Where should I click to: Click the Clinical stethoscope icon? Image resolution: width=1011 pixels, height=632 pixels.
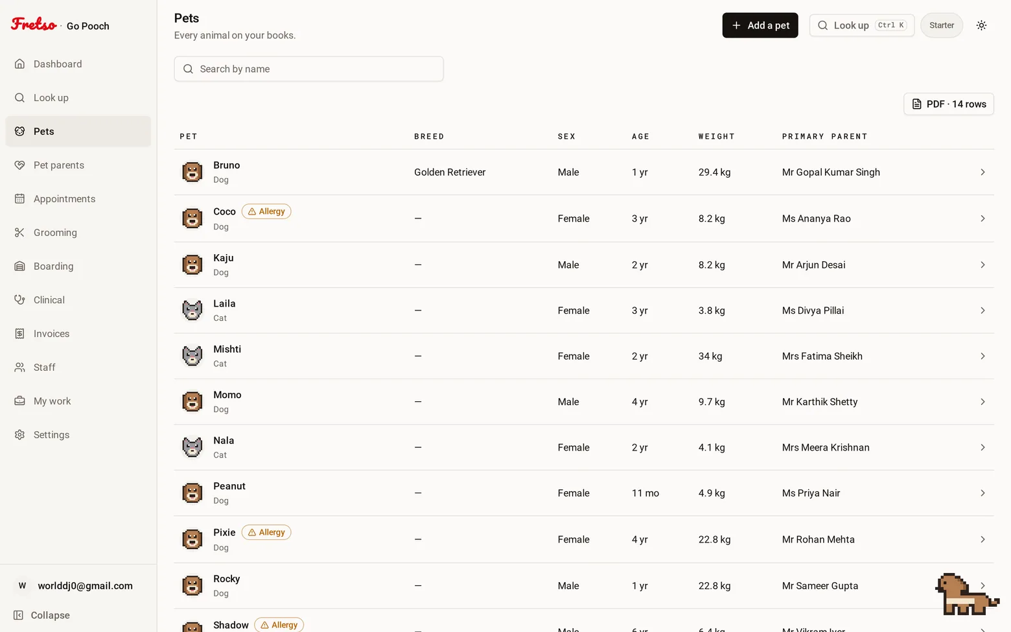(20, 300)
